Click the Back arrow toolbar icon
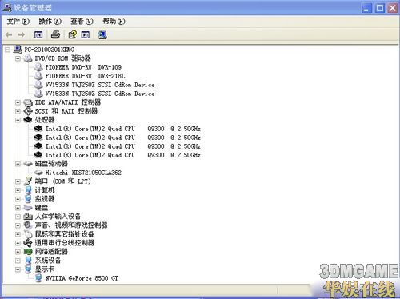 (9, 34)
